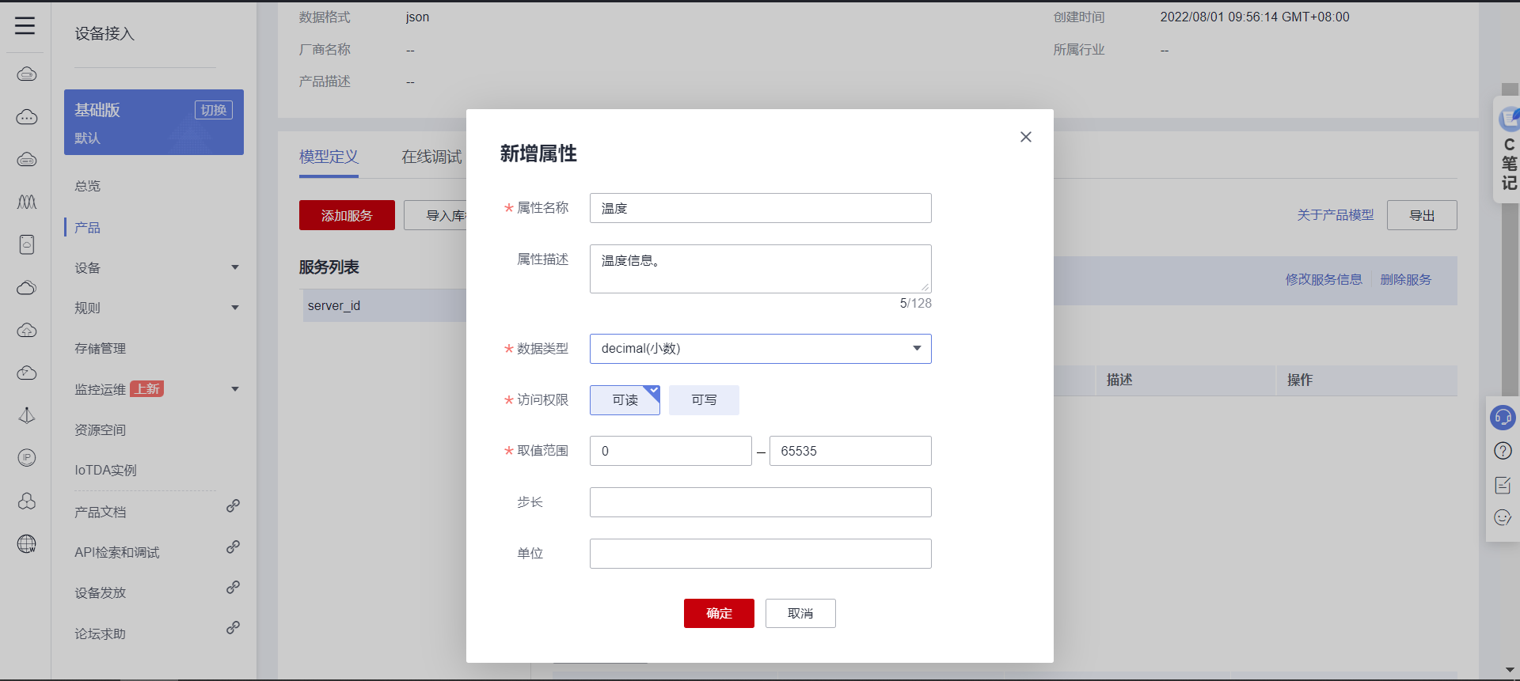
Task: Click the page scrollbar down arrow
Action: 1510,670
